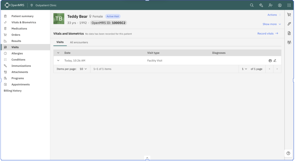Select Medications in the left sidebar

(19, 28)
